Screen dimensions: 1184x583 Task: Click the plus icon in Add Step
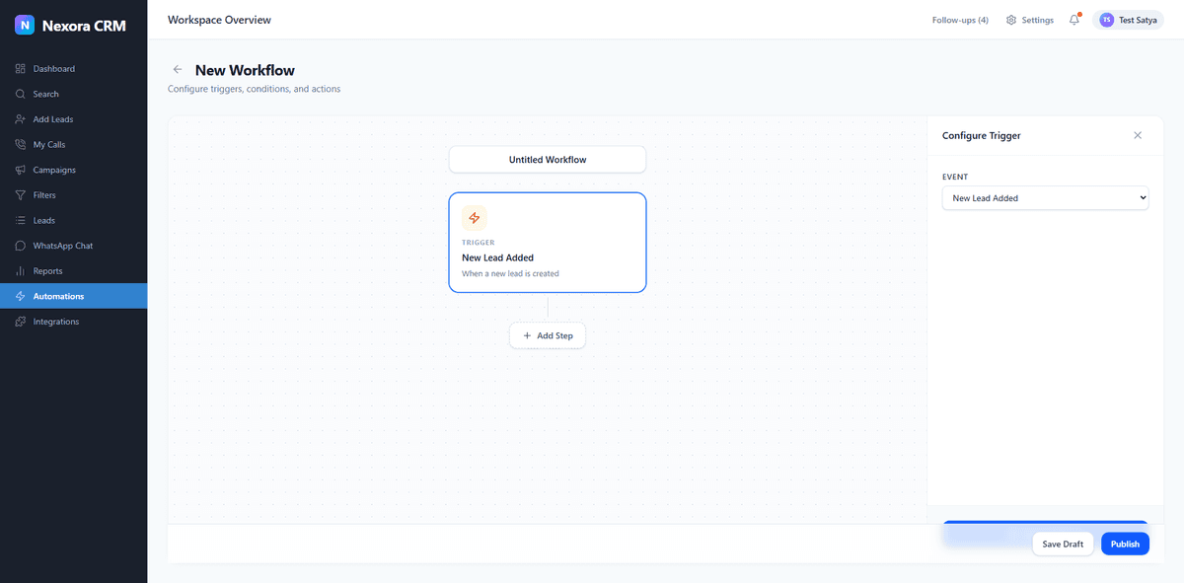(x=527, y=335)
